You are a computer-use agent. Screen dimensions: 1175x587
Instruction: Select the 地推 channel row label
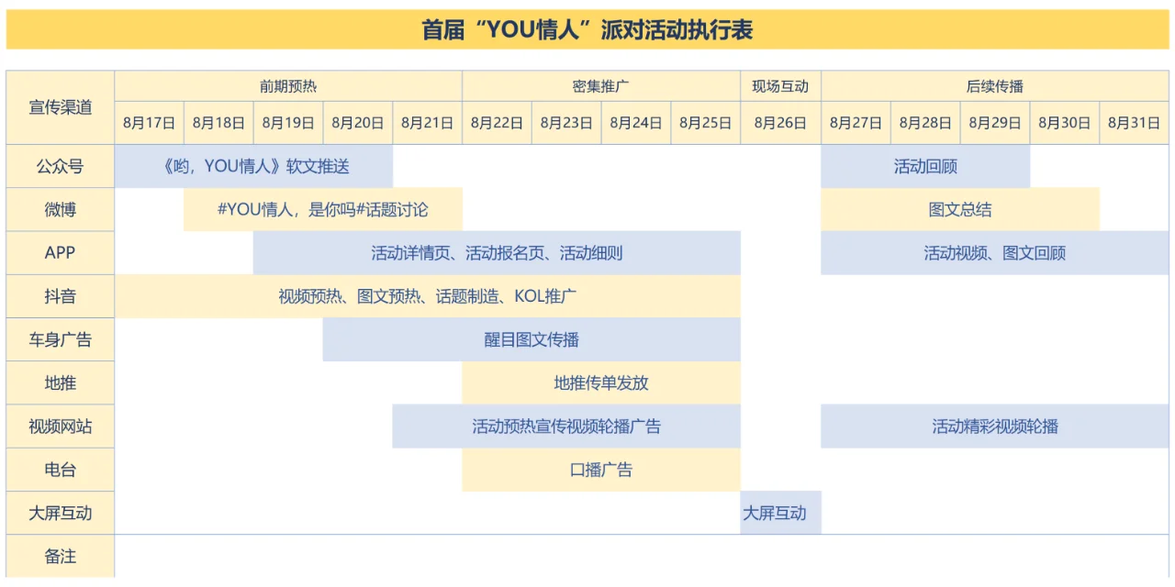click(x=61, y=382)
